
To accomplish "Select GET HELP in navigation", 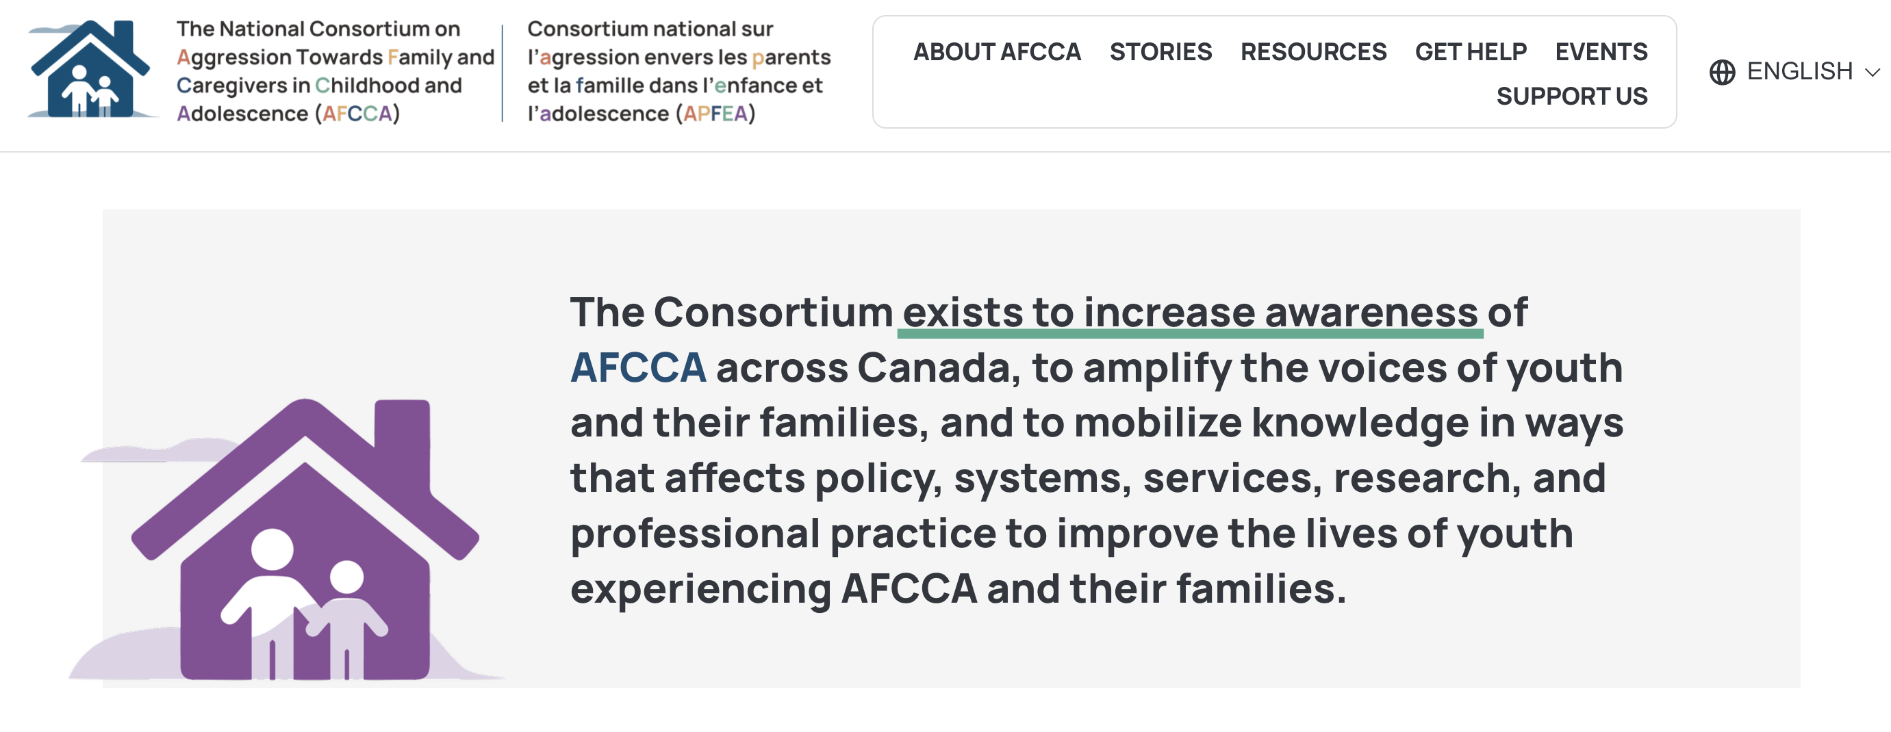I will [1471, 52].
